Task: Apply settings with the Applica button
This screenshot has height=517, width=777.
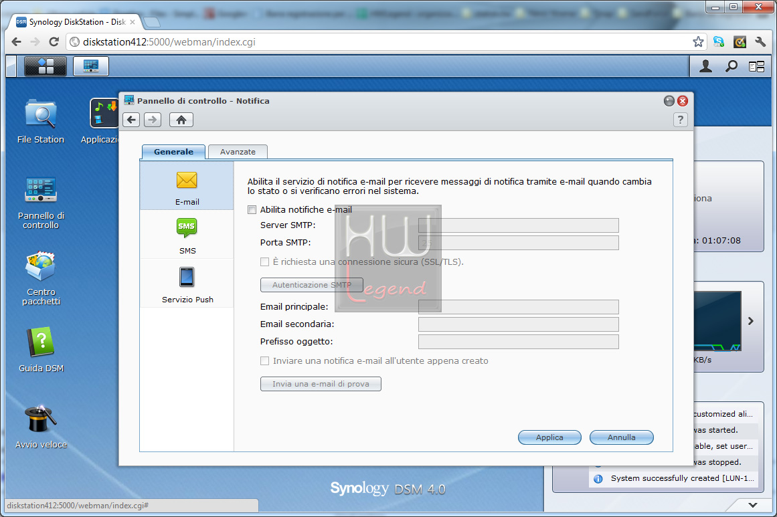Action: point(549,438)
